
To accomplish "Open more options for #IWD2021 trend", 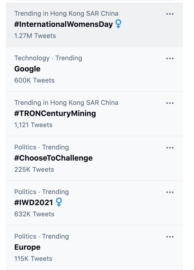I will click(x=170, y=192).
